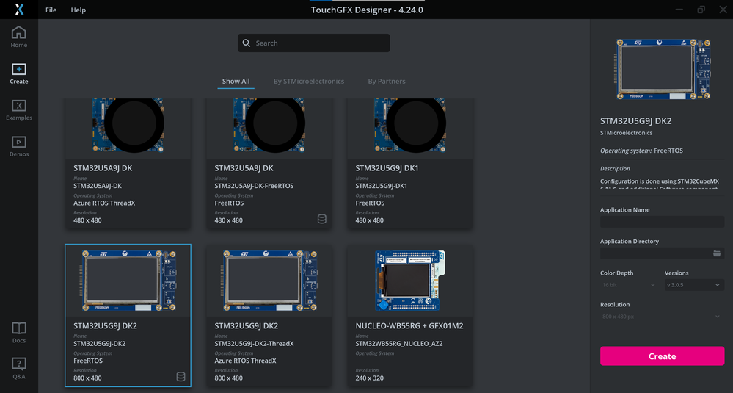Click board preview image in details panel
This screenshot has width=733, height=393.
pyautogui.click(x=664, y=69)
